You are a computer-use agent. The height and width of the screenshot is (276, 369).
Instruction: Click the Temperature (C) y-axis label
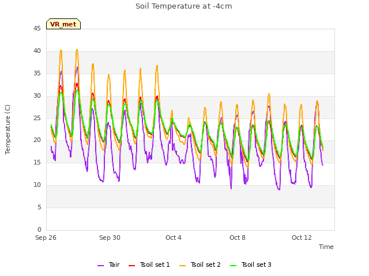7,129
